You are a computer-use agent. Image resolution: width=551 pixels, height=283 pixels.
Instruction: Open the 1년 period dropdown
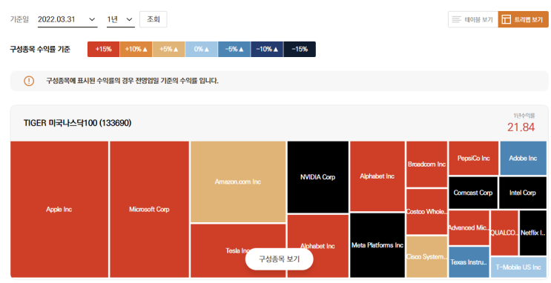tap(120, 20)
